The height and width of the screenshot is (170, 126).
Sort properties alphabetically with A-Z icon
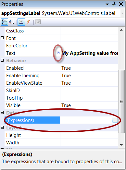pyautogui.click(x=12, y=22)
